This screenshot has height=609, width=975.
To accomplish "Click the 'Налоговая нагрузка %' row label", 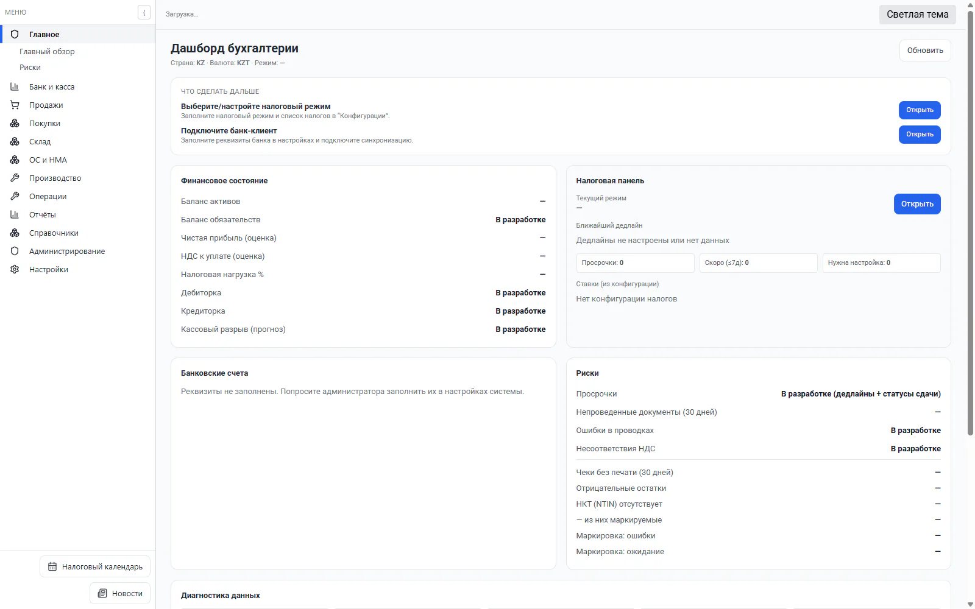I will 222,275.
